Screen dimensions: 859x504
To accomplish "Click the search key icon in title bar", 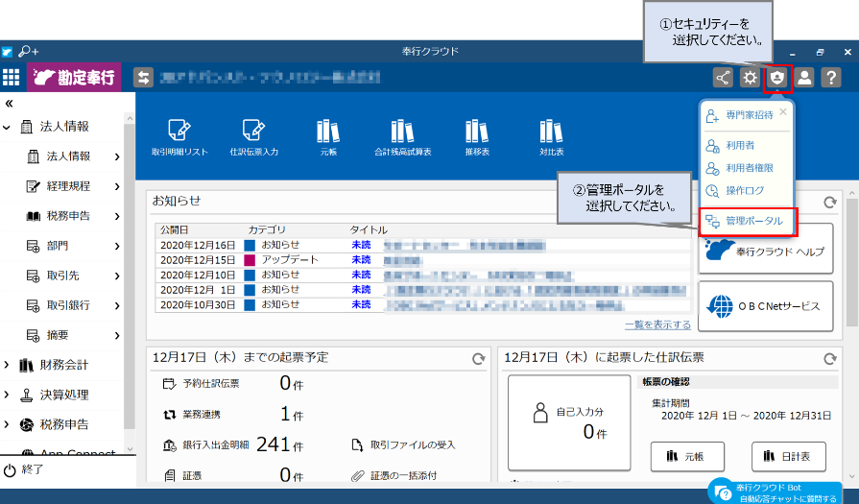I will pos(28,52).
